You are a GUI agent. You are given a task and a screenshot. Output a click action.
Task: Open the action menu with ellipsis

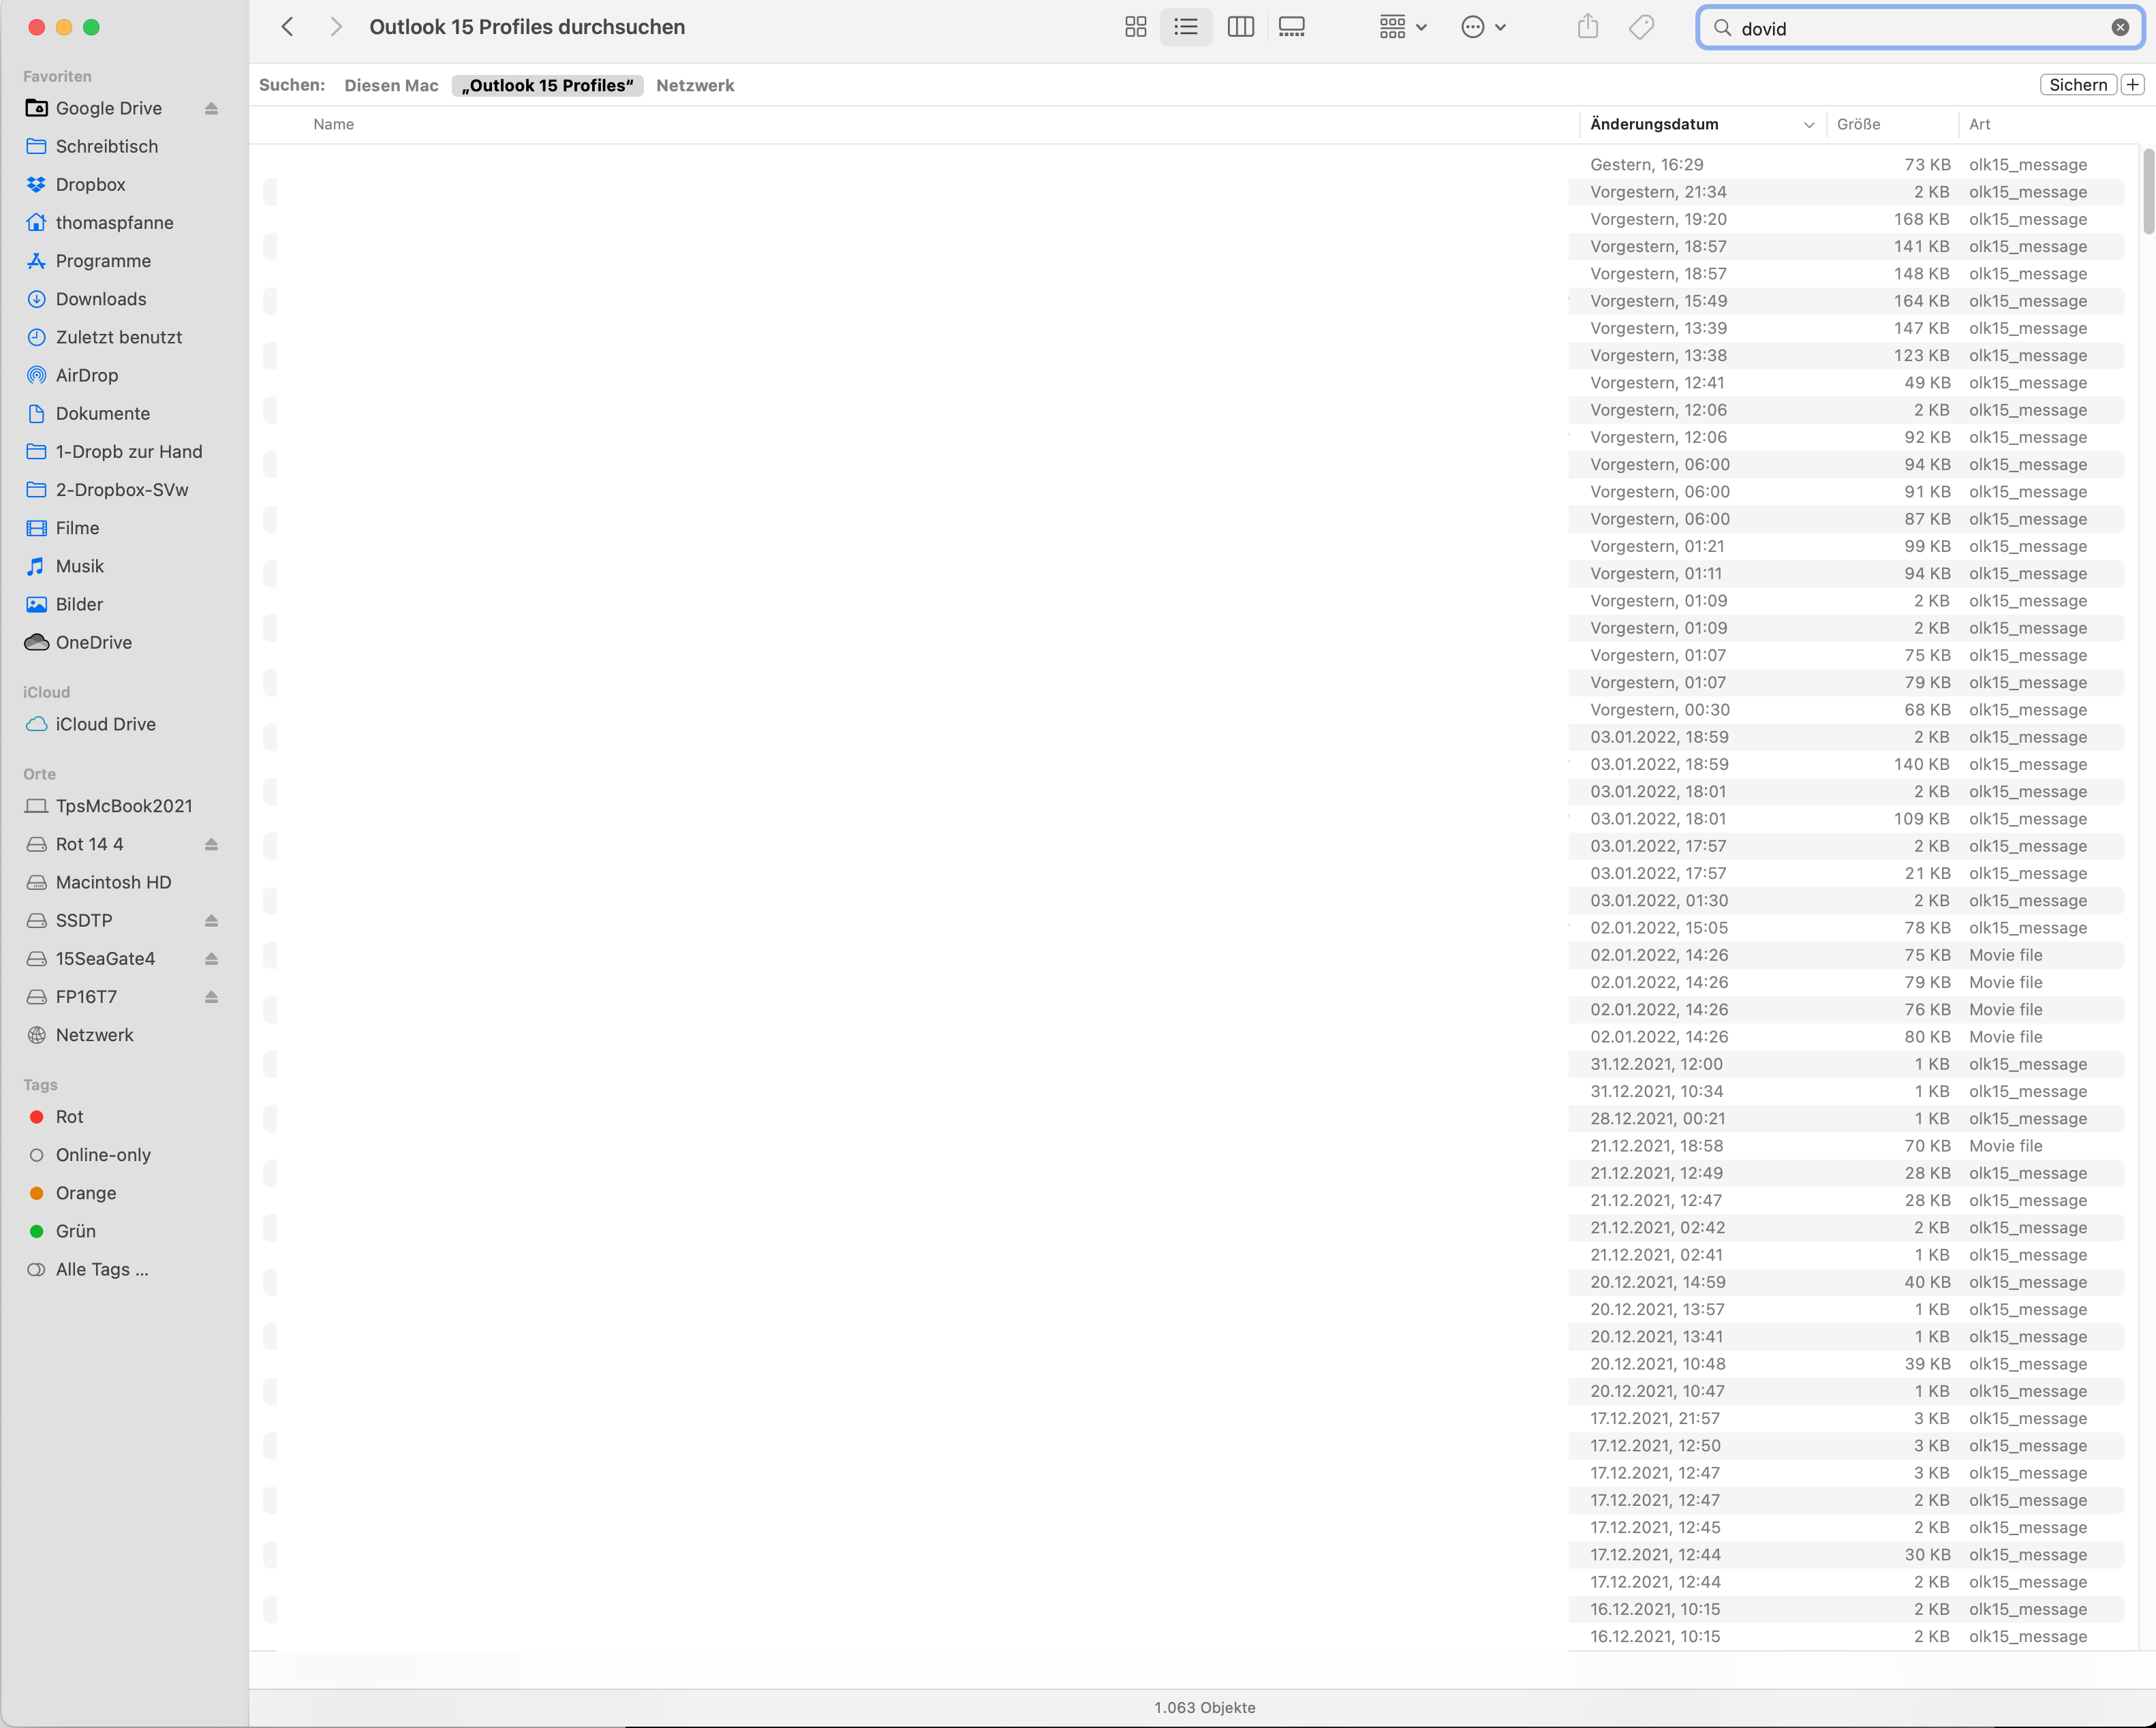[1483, 27]
